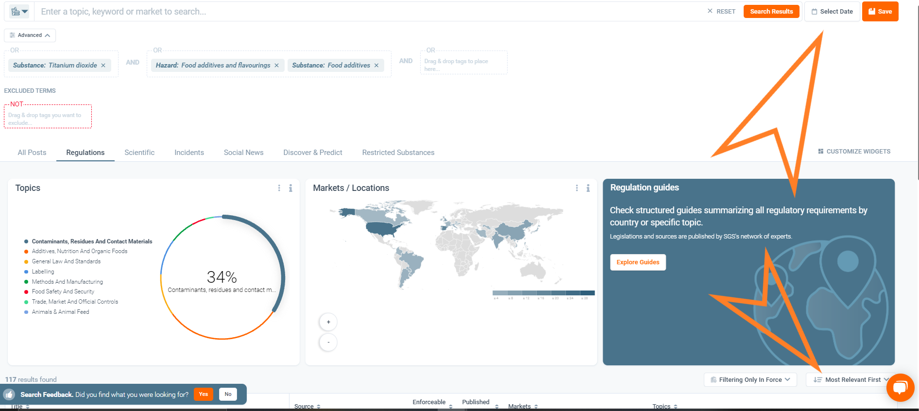Image resolution: width=919 pixels, height=411 pixels.
Task: Open Markets / Locations widget options menu
Action: [577, 188]
